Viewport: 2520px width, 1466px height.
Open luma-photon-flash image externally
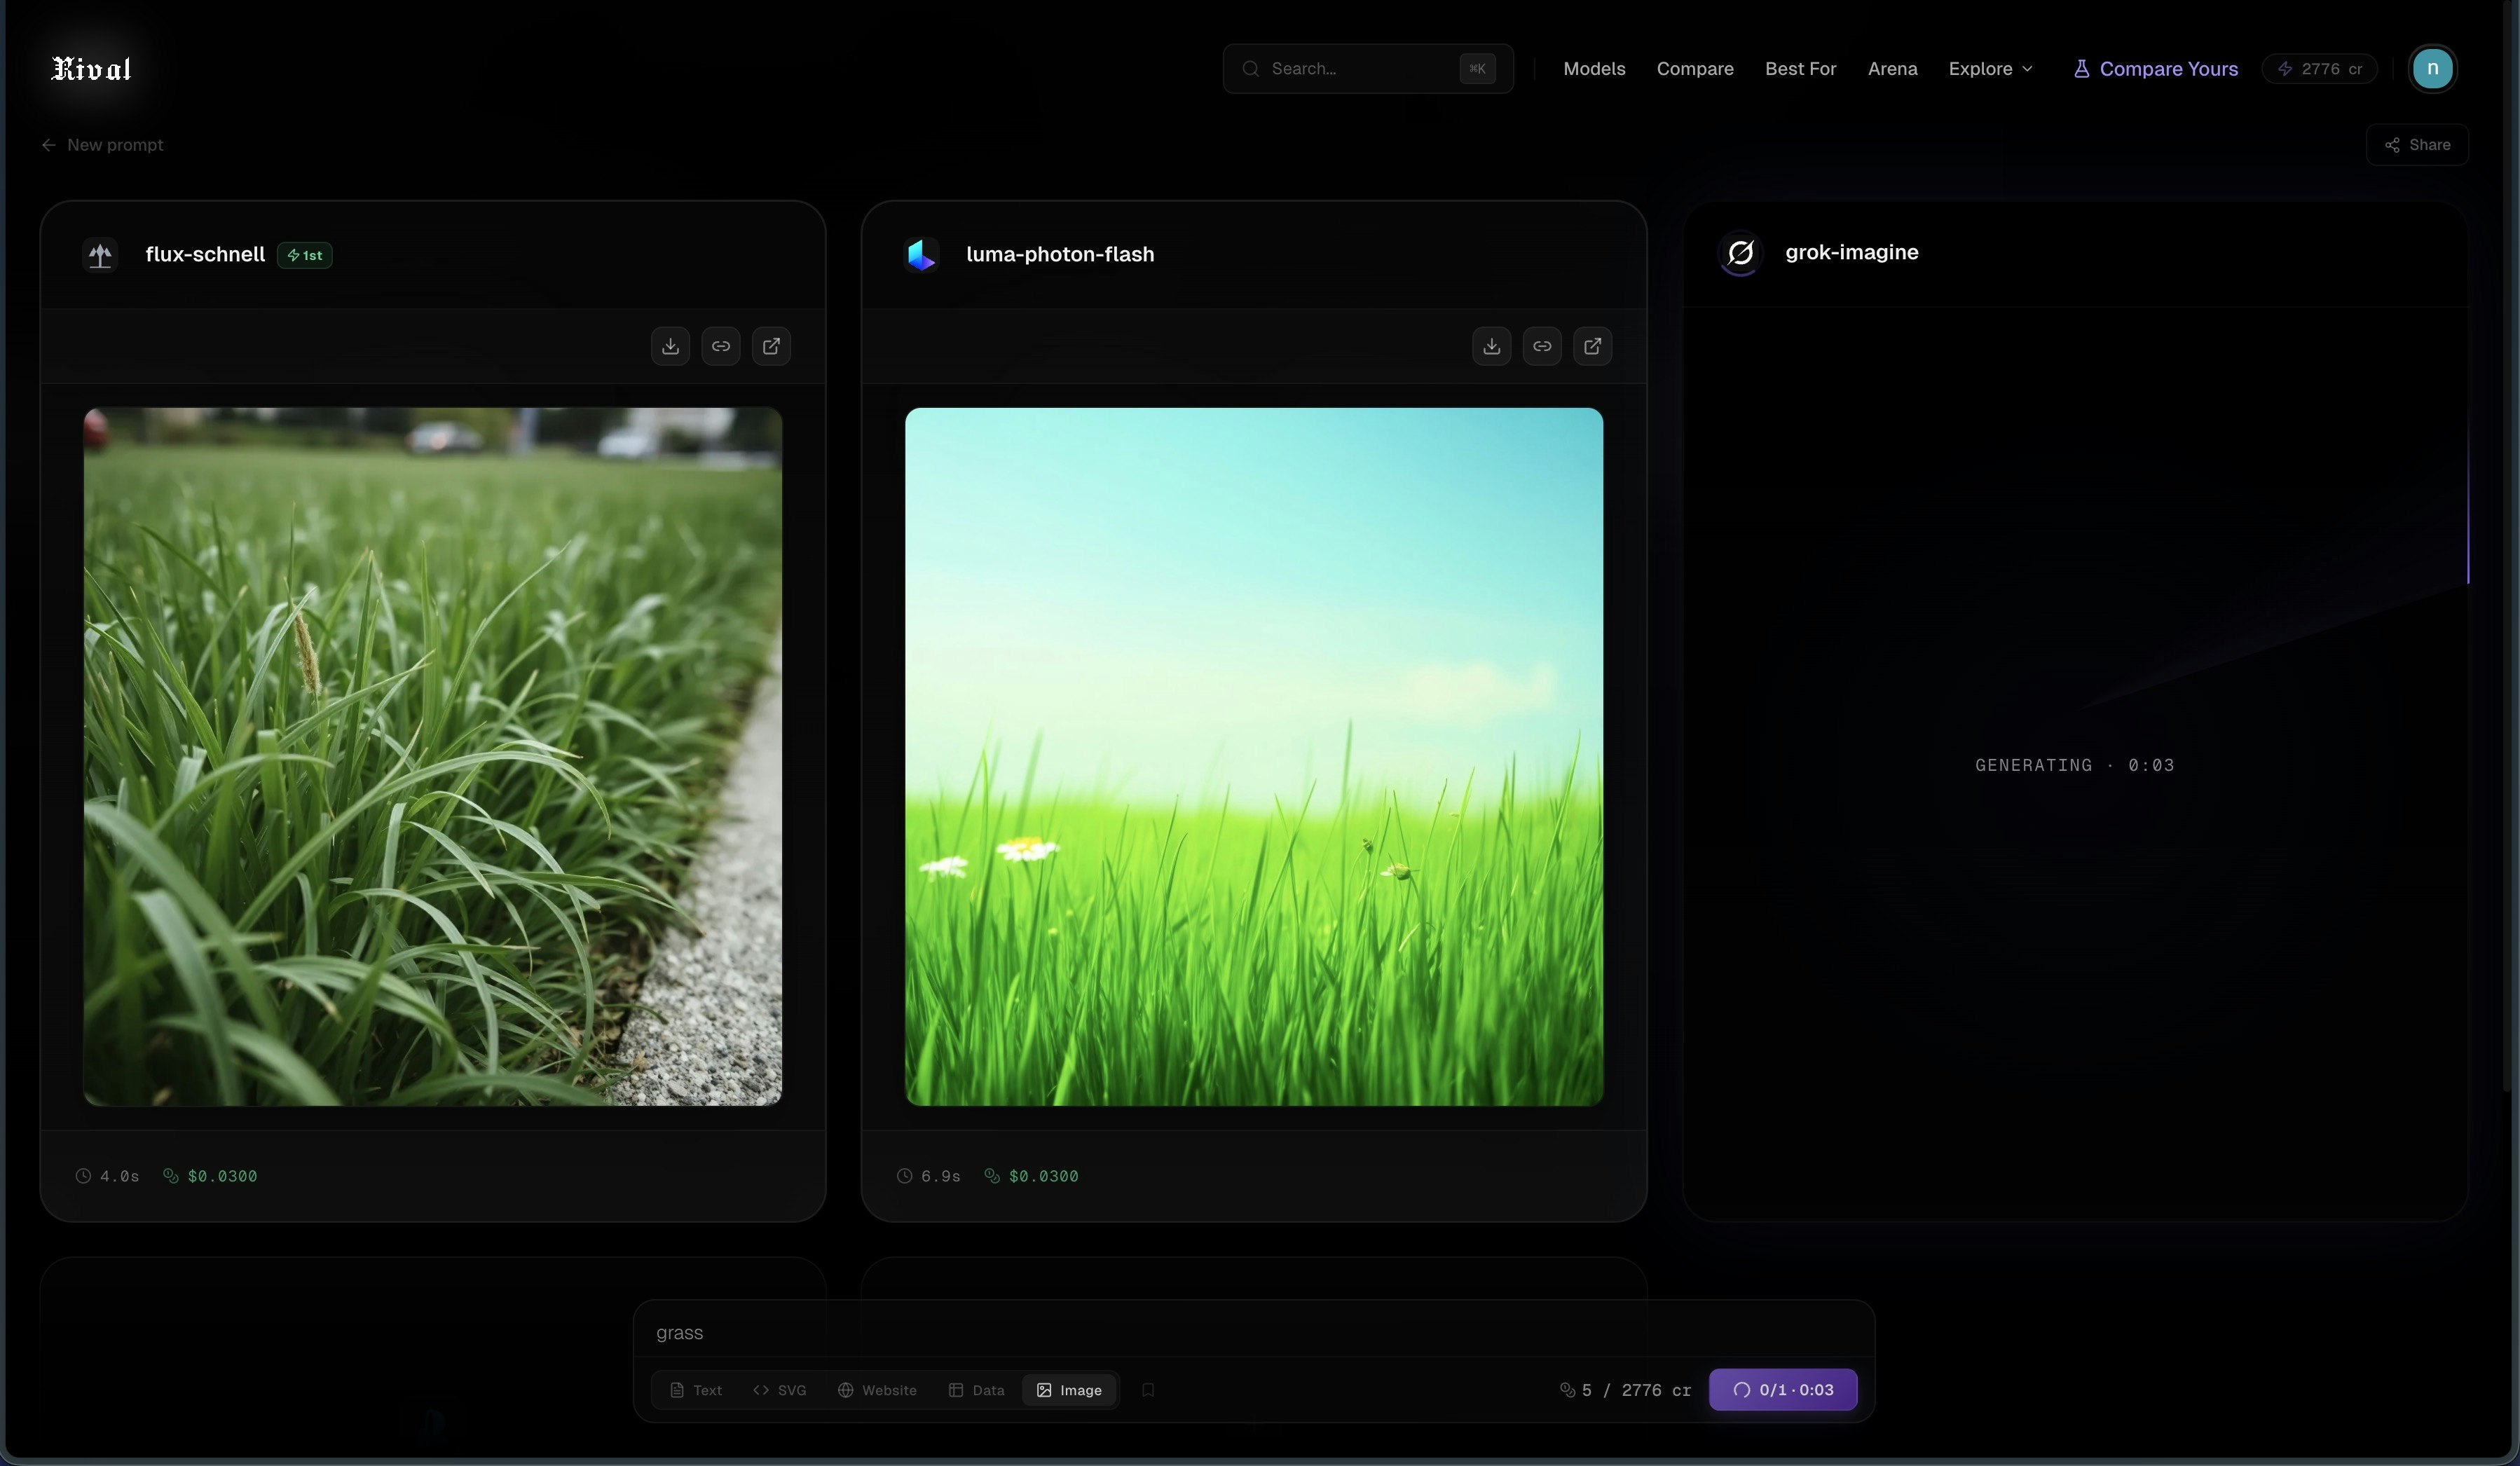point(1592,346)
